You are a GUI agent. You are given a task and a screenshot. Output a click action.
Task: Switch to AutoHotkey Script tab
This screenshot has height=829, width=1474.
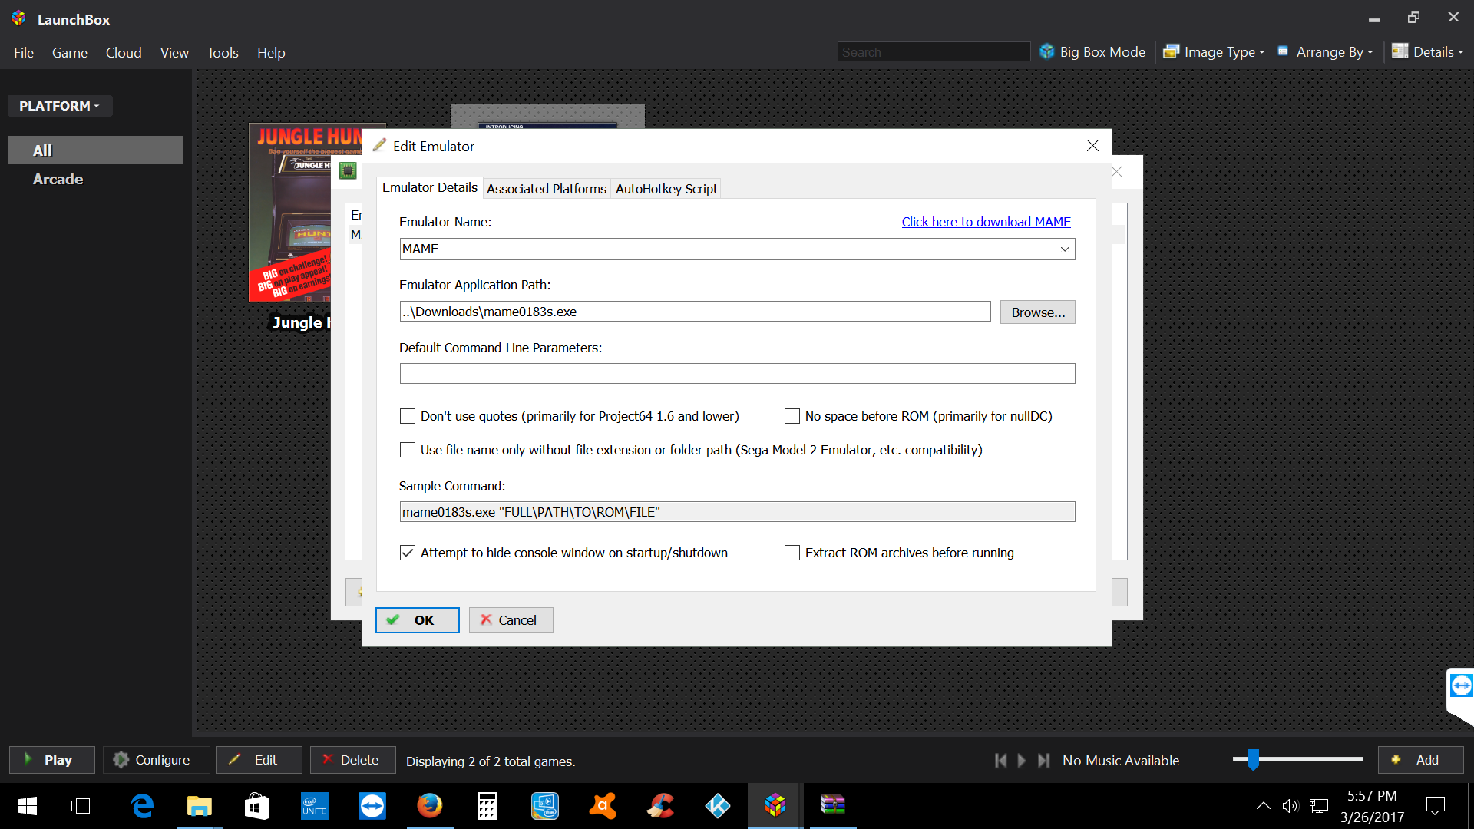coord(666,189)
